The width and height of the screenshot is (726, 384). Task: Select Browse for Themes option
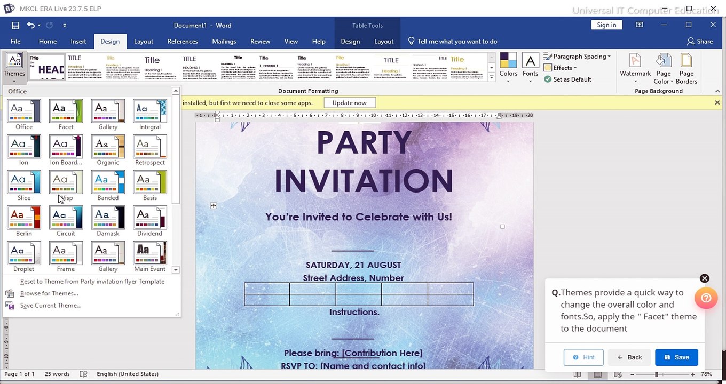coord(49,293)
